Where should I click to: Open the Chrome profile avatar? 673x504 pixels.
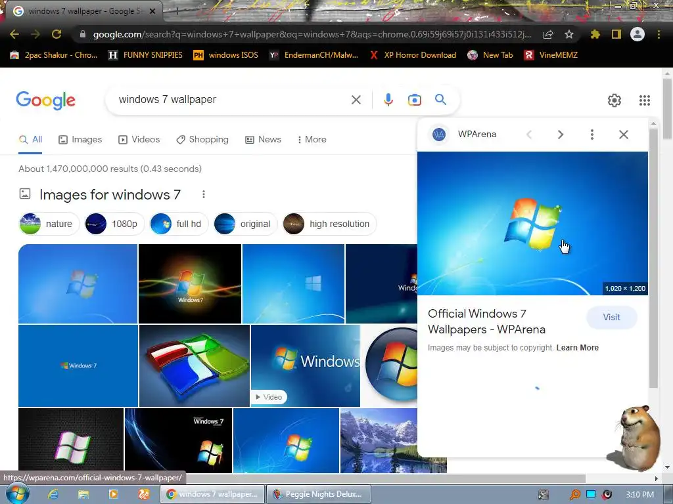point(638,34)
